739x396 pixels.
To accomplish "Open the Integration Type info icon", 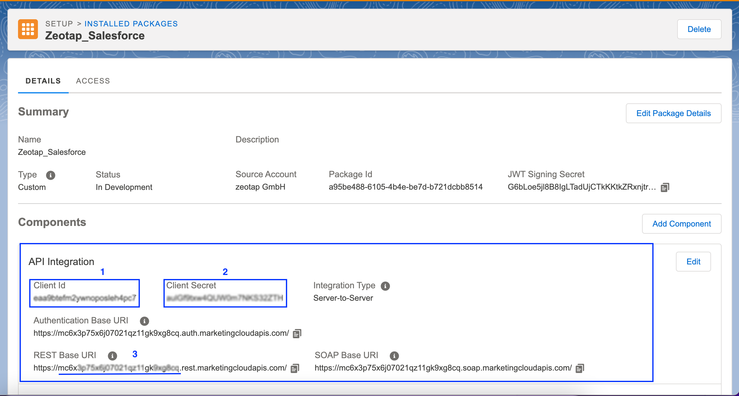I will point(385,286).
